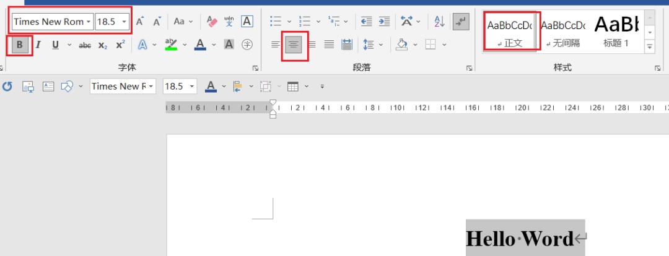Image resolution: width=669 pixels, height=256 pixels.
Task: Toggle Strikethrough (abc) formatting
Action: (85, 45)
